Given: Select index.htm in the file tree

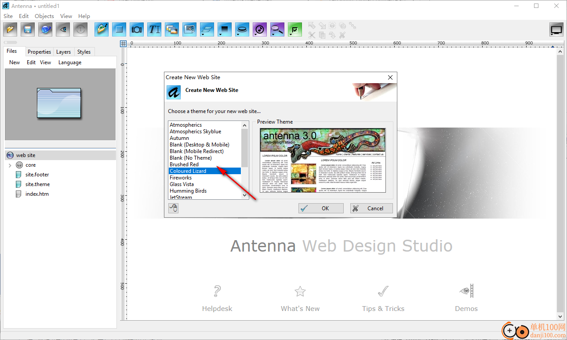Looking at the screenshot, I should coord(37,194).
